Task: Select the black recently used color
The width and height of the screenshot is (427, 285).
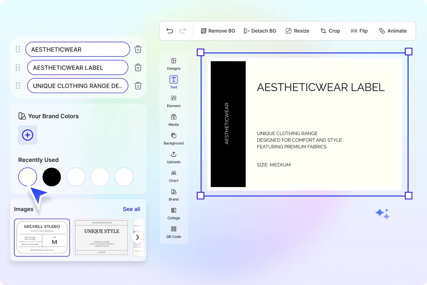Action: click(x=51, y=177)
